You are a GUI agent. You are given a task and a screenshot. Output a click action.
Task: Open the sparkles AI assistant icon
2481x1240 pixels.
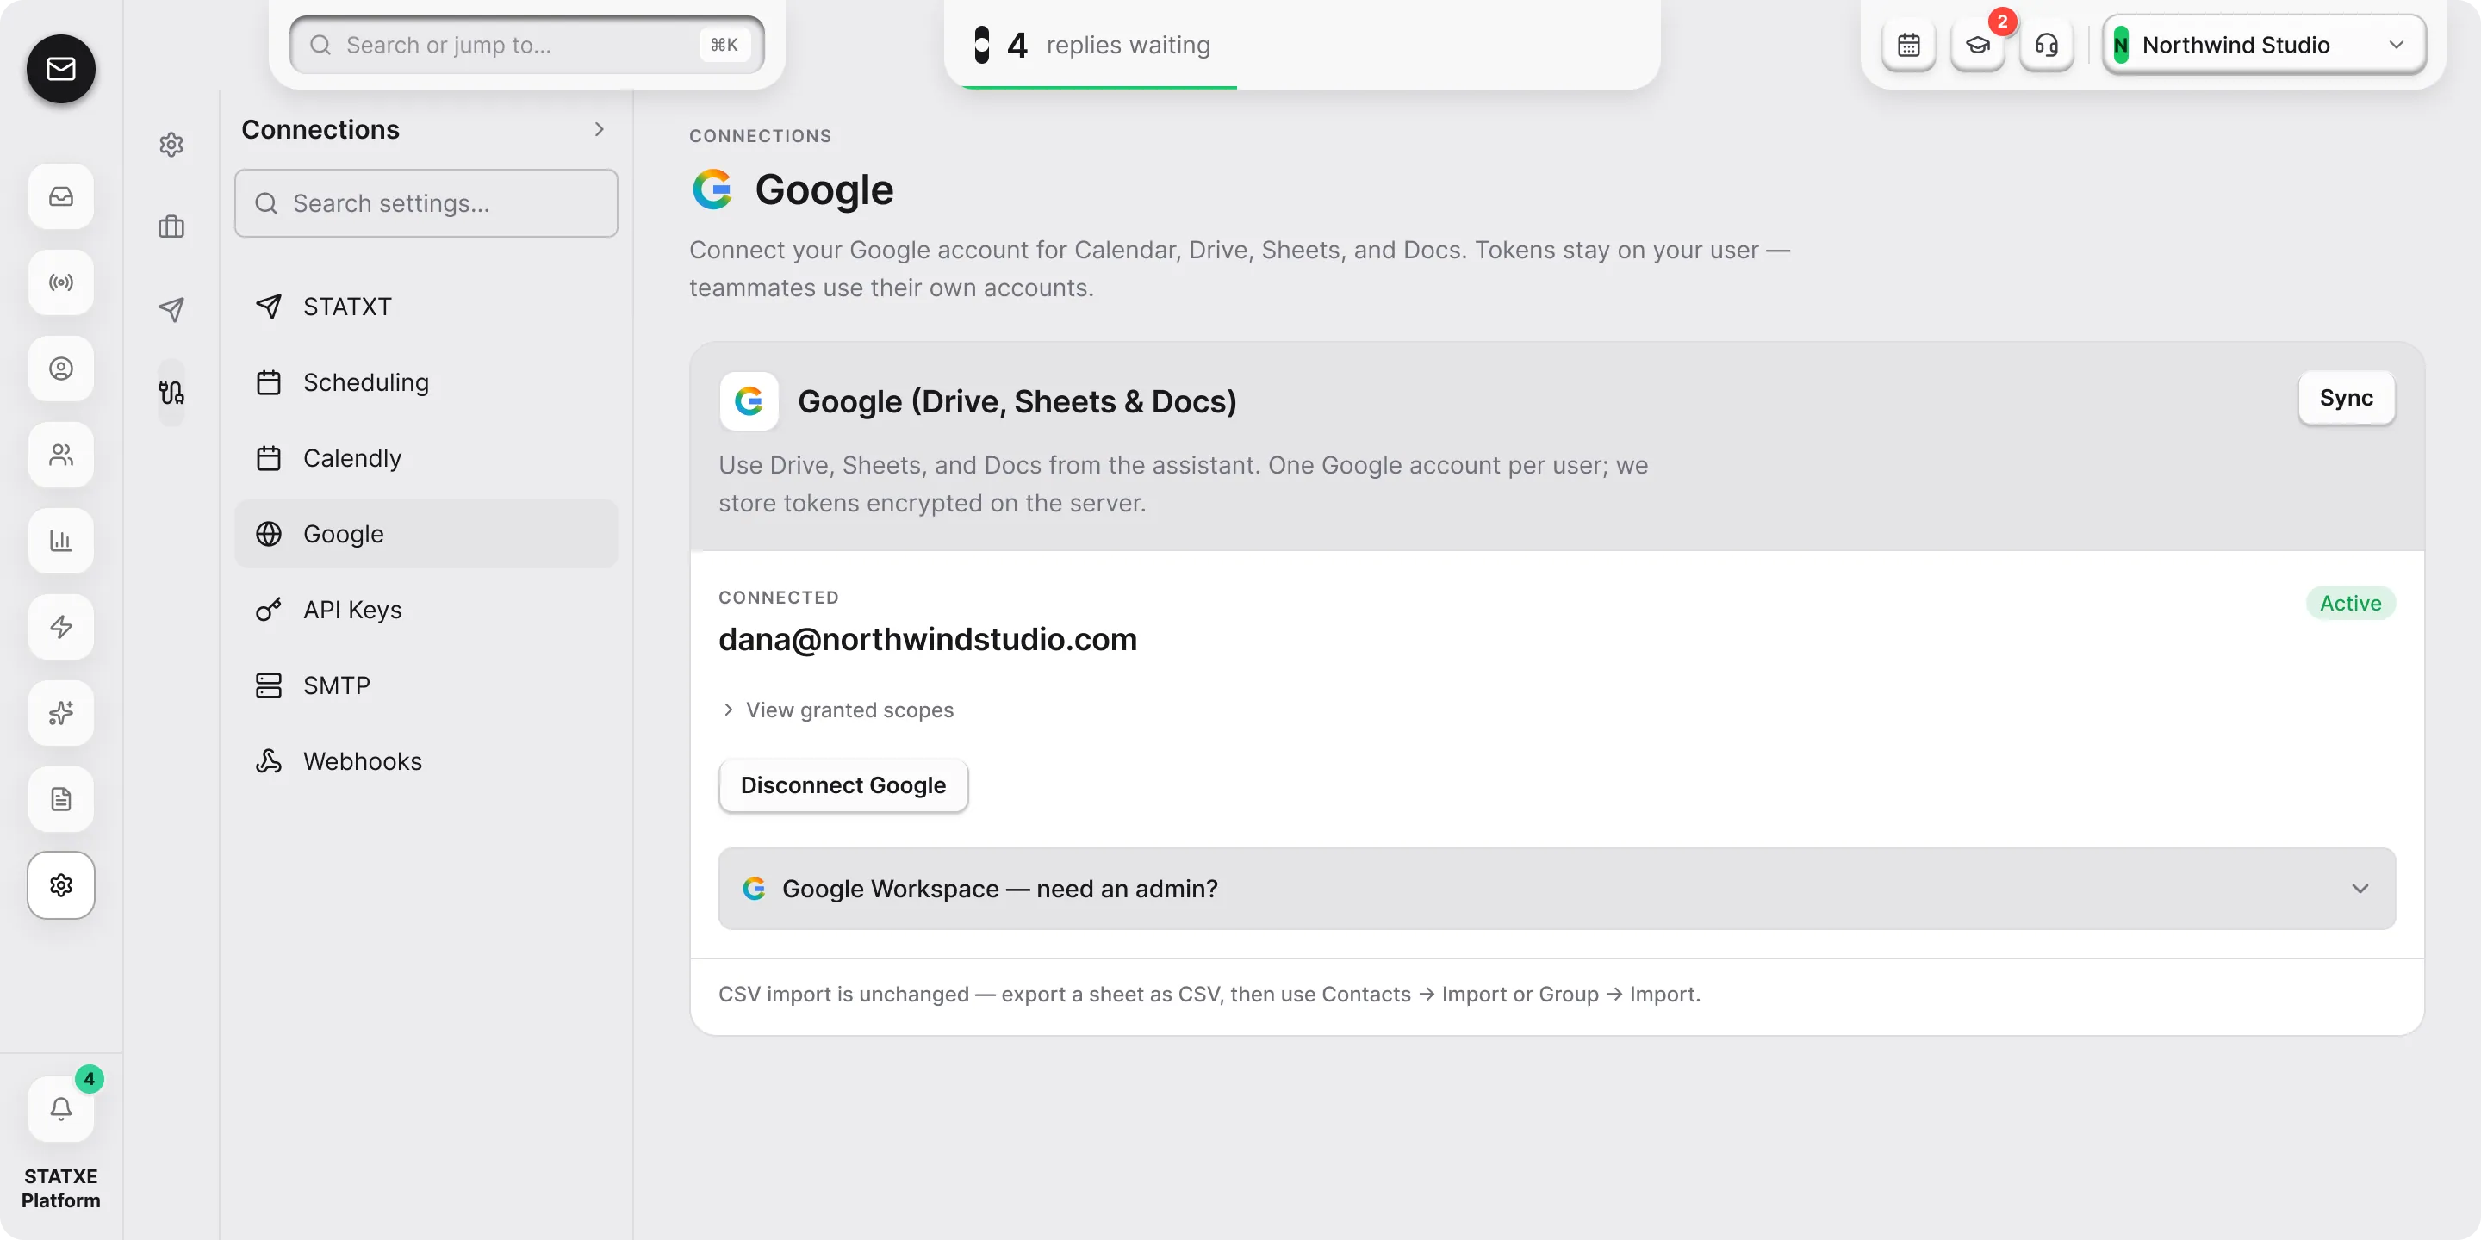[60, 712]
